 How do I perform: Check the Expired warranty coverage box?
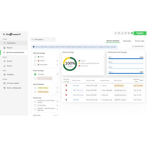(35, 61)
